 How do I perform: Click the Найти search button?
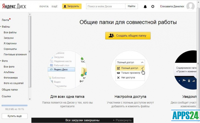point(131,6)
